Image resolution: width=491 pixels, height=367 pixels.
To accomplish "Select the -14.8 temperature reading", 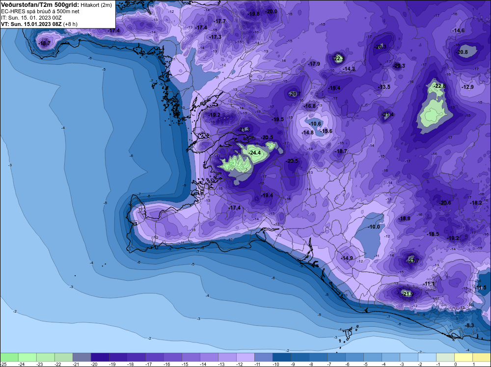I will [x=307, y=132].
